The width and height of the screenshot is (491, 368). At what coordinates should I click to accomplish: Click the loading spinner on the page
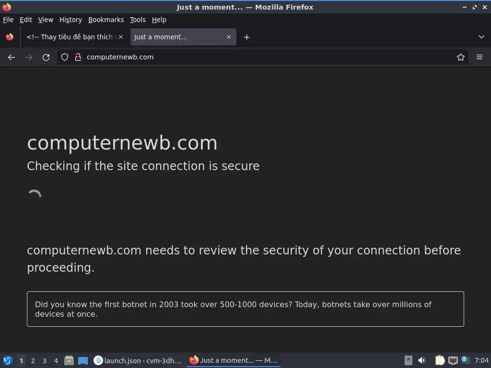coord(35,195)
